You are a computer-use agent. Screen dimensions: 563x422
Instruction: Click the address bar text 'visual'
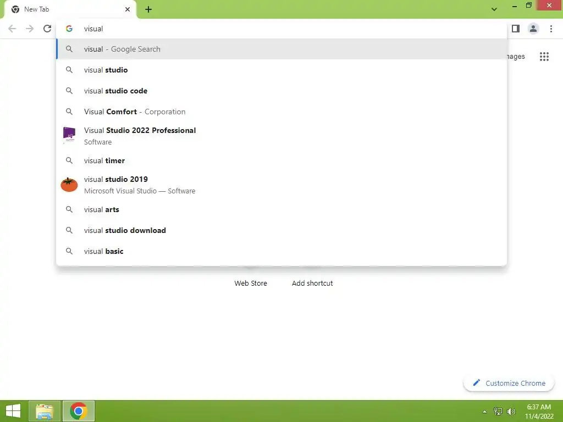93,29
